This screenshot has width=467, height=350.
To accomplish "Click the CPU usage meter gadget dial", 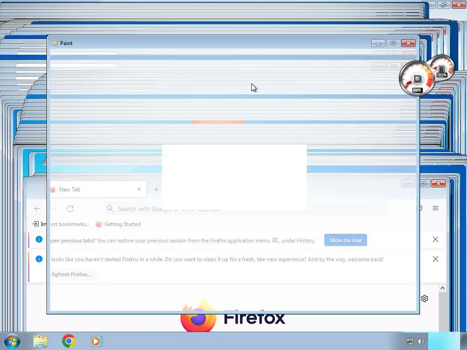I will click(x=417, y=79).
